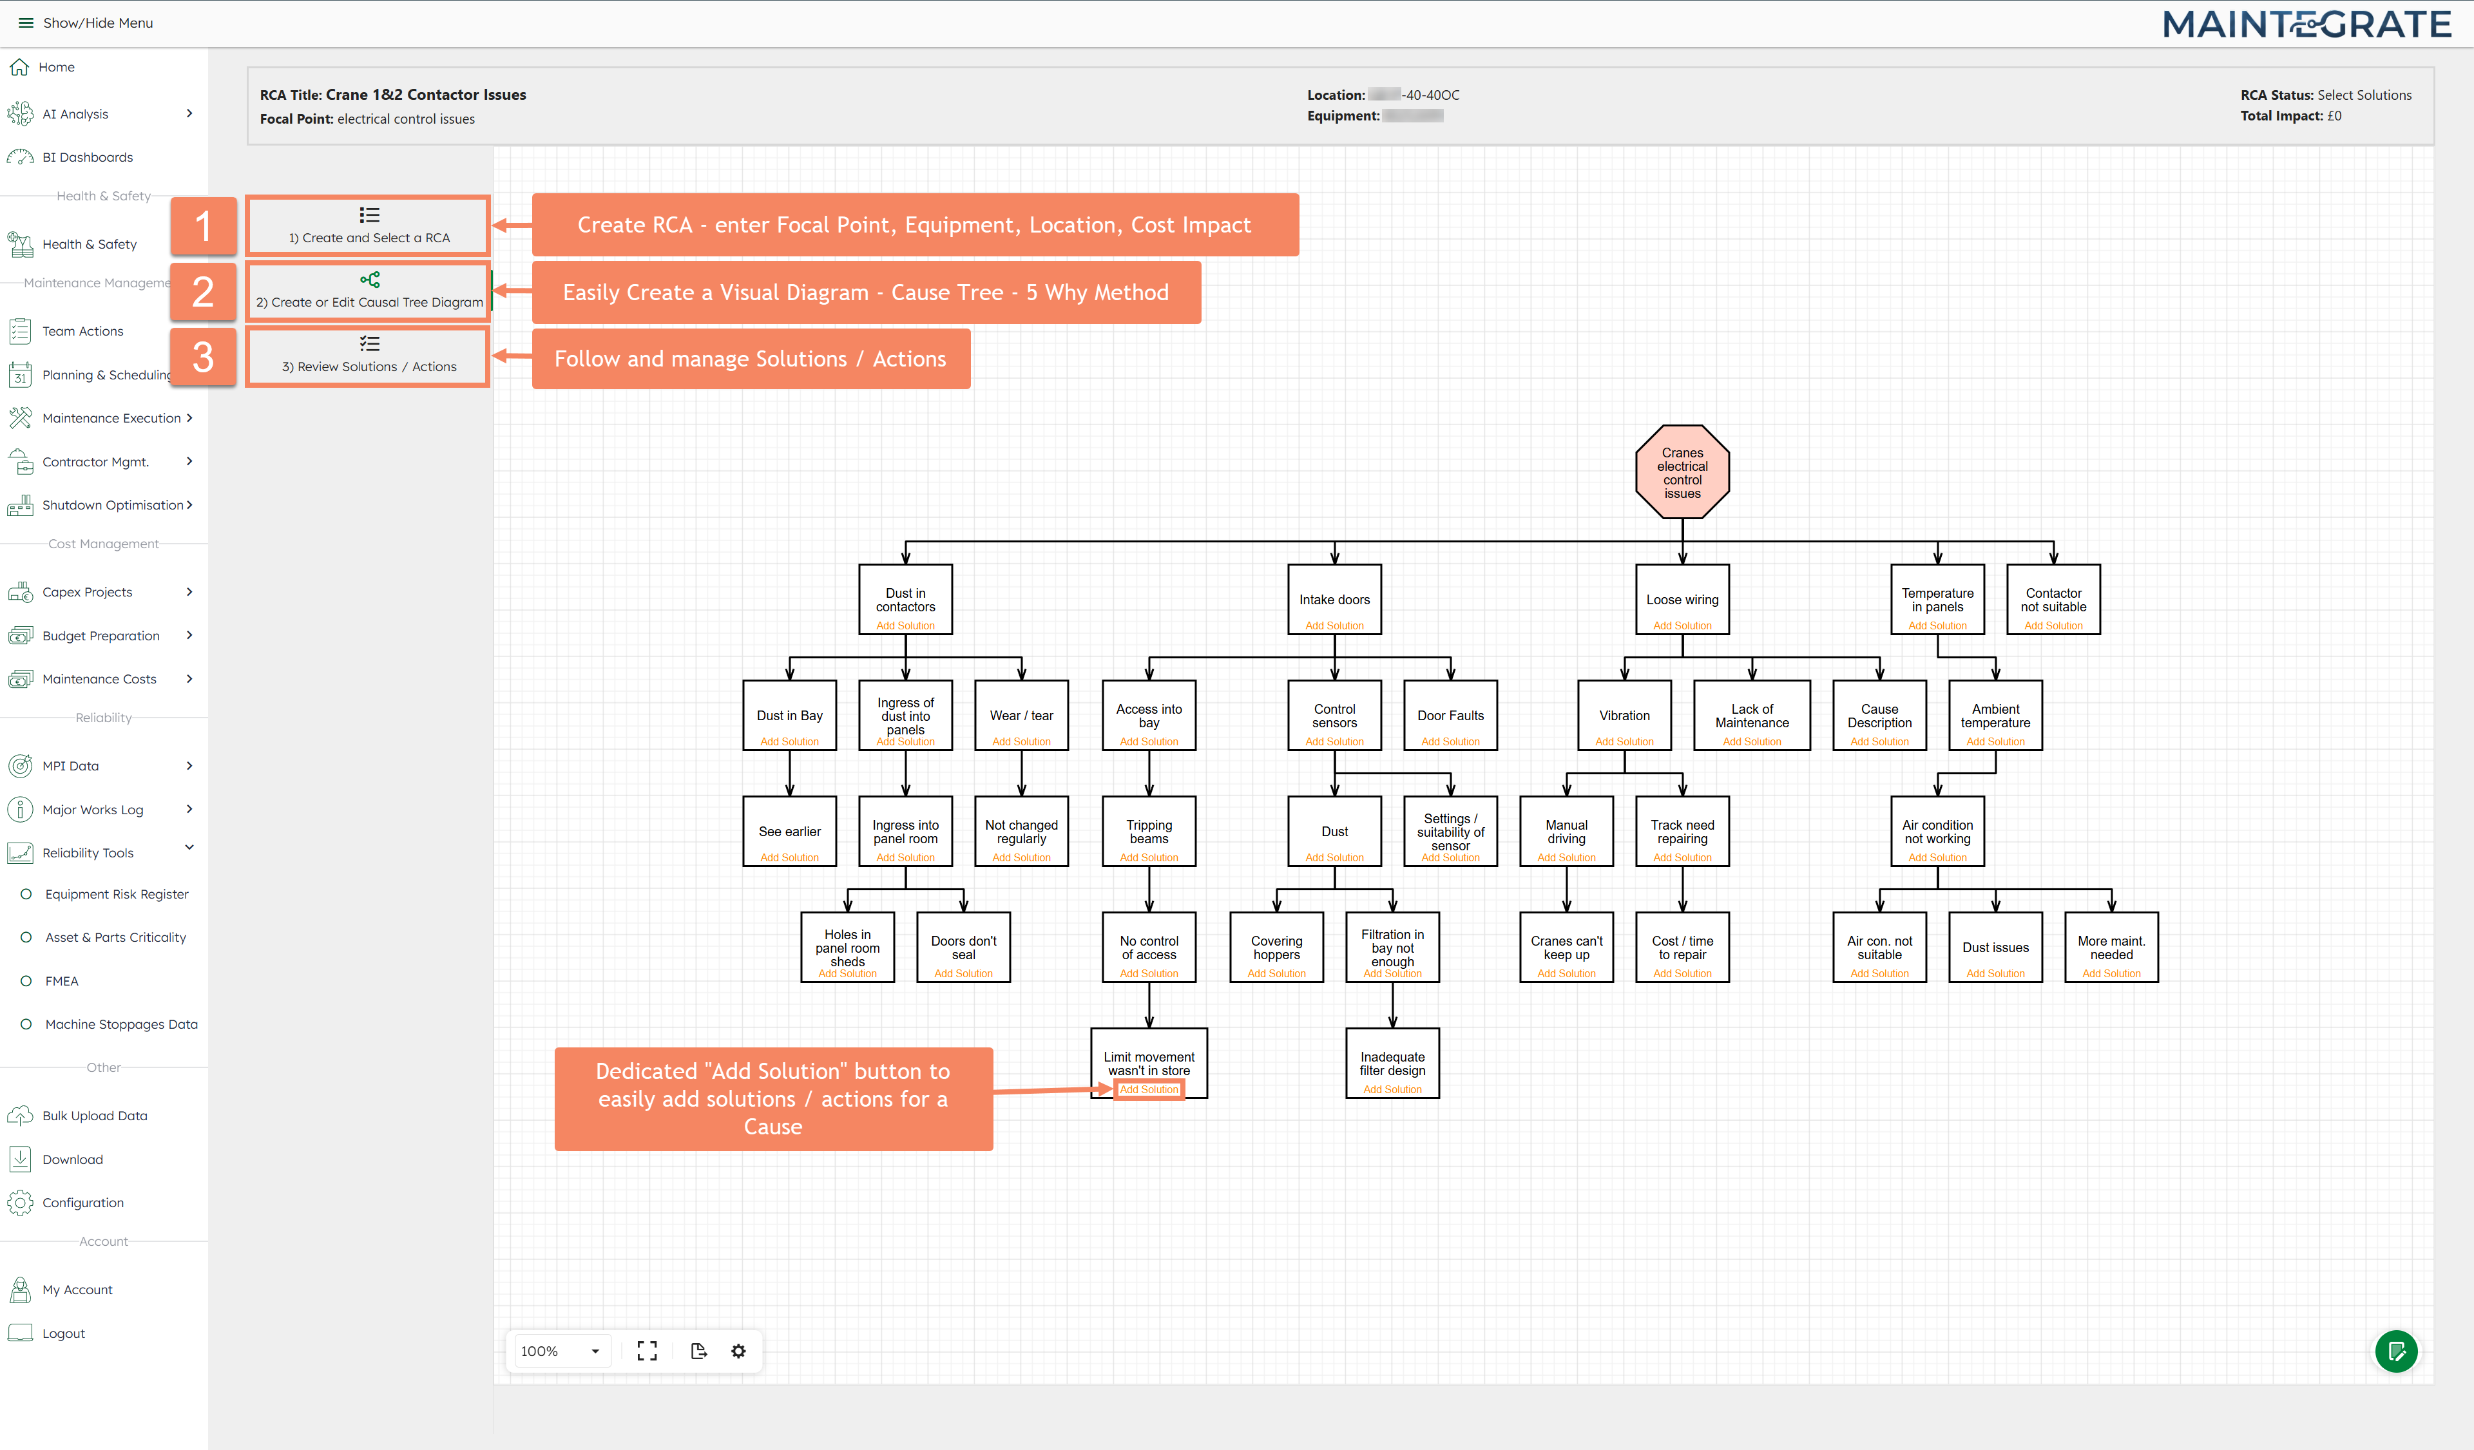Open canvas settings via gear icon
This screenshot has height=1450, width=2474.
click(738, 1351)
